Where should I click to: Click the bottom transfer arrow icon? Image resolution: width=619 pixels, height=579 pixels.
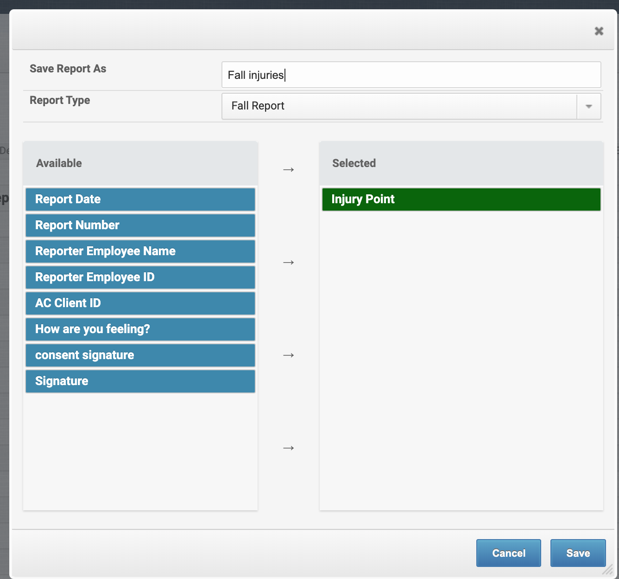(288, 448)
